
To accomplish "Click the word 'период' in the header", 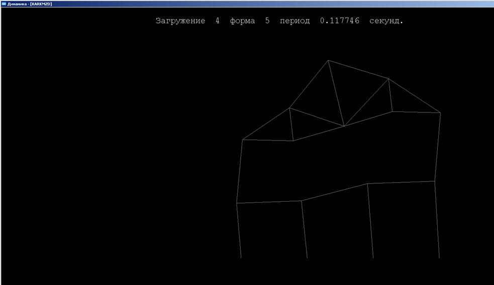I will [294, 21].
